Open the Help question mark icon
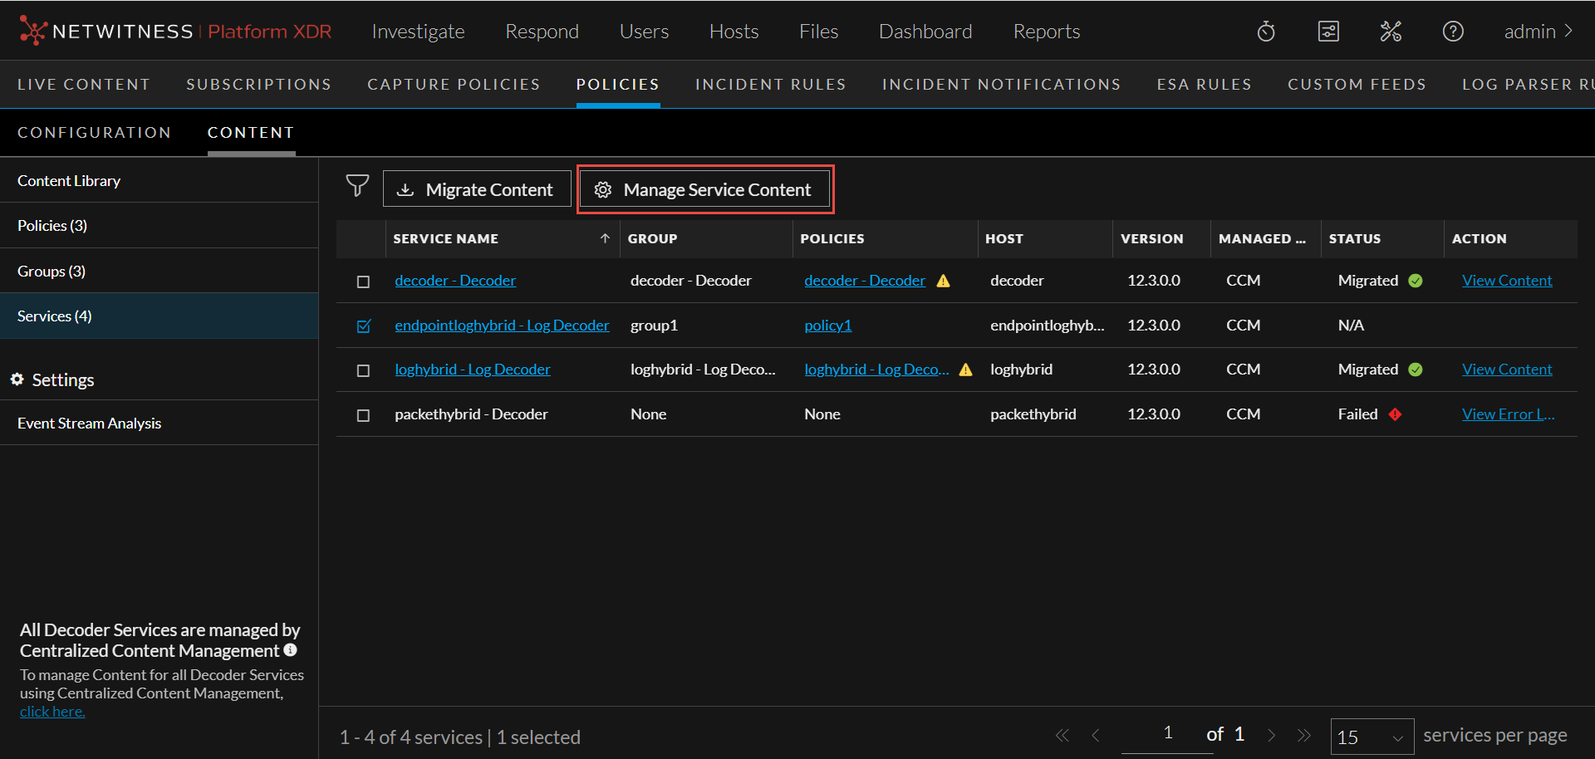Viewport: 1595px width, 759px height. [1453, 31]
